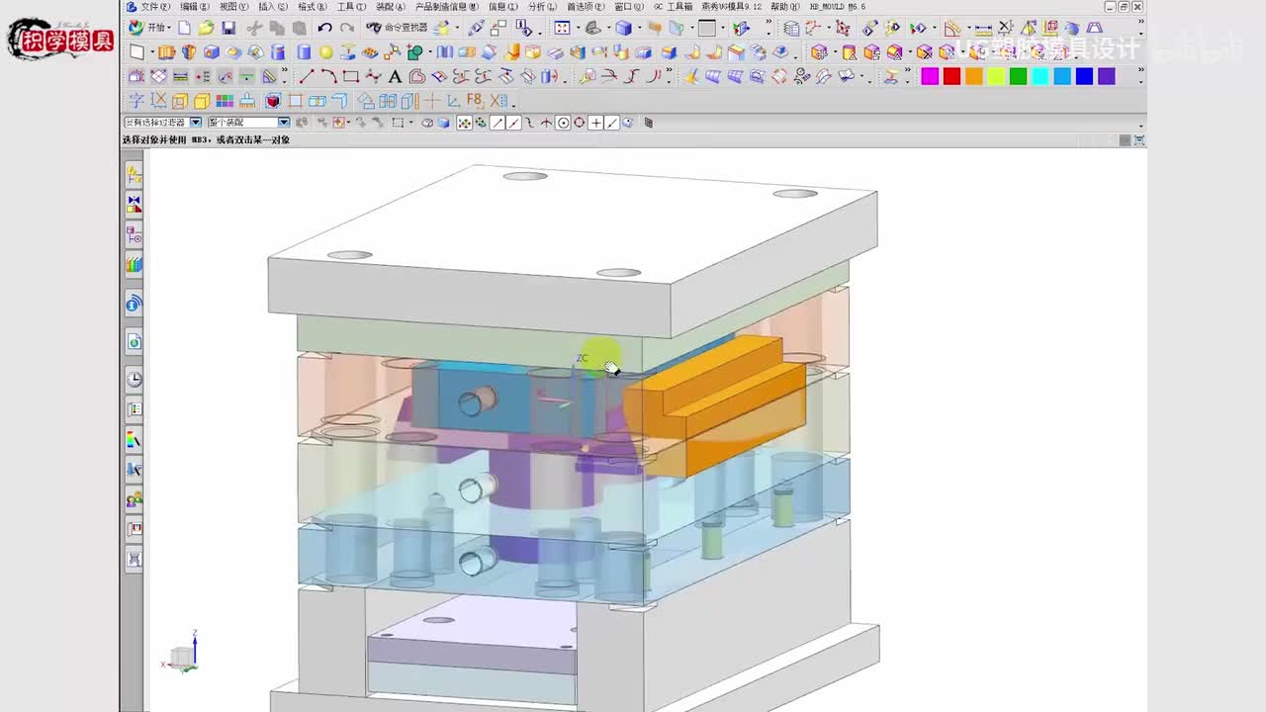This screenshot has width=1266, height=712.
Task: Click the New file icon
Action: click(184, 29)
